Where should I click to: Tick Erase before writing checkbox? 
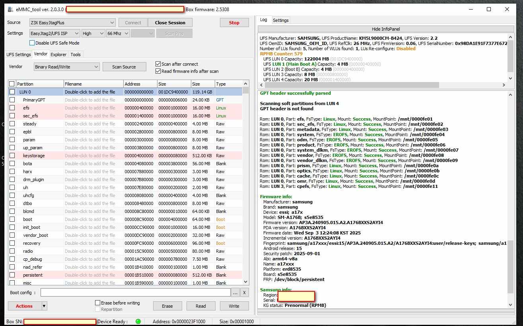(97, 303)
